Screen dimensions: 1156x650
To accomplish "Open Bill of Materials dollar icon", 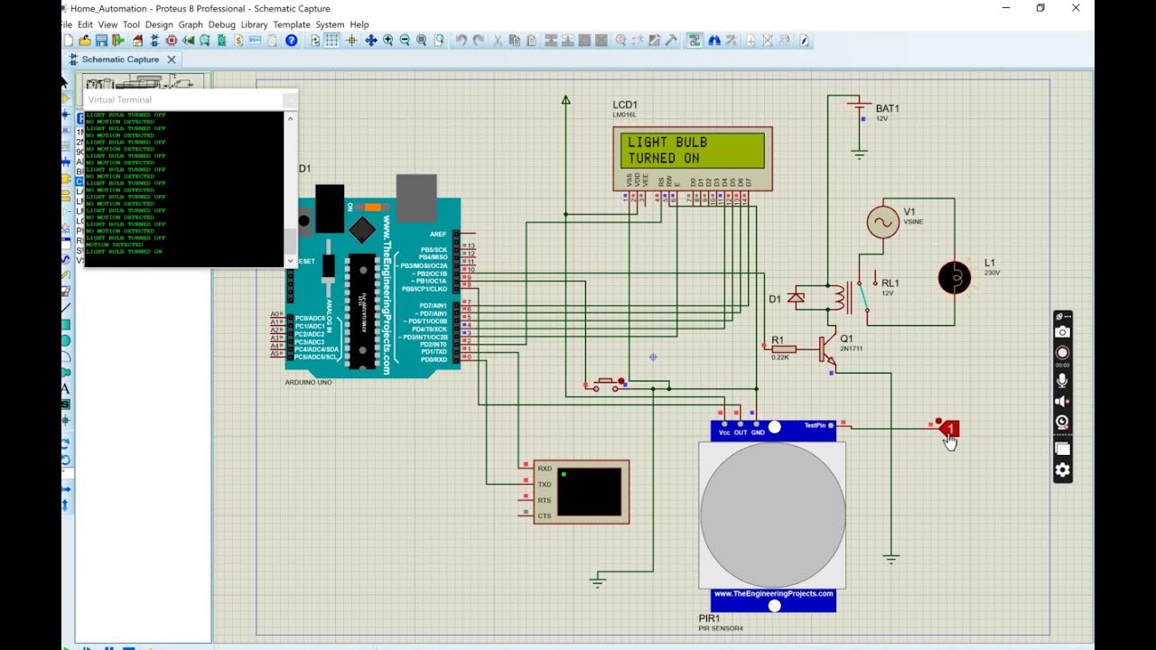I will pyautogui.click(x=238, y=41).
